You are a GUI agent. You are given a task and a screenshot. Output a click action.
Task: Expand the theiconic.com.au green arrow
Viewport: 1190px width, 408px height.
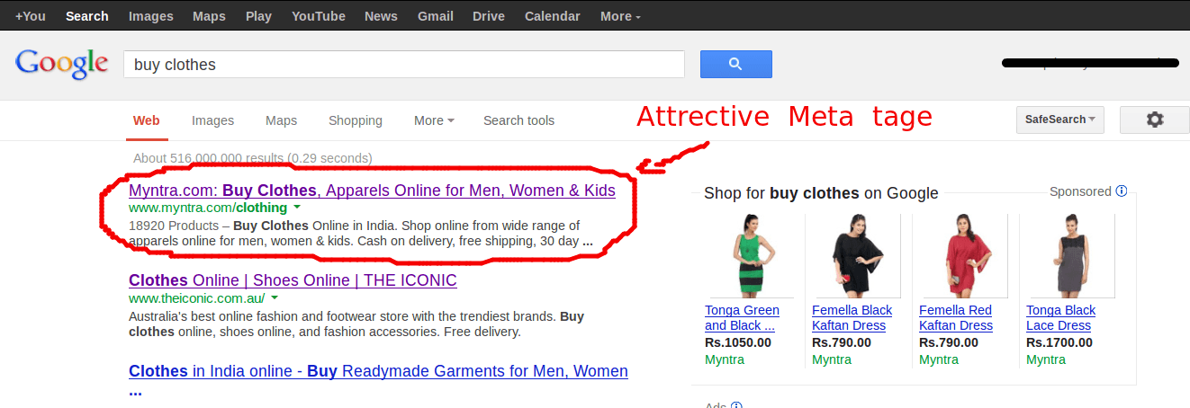[x=275, y=297]
